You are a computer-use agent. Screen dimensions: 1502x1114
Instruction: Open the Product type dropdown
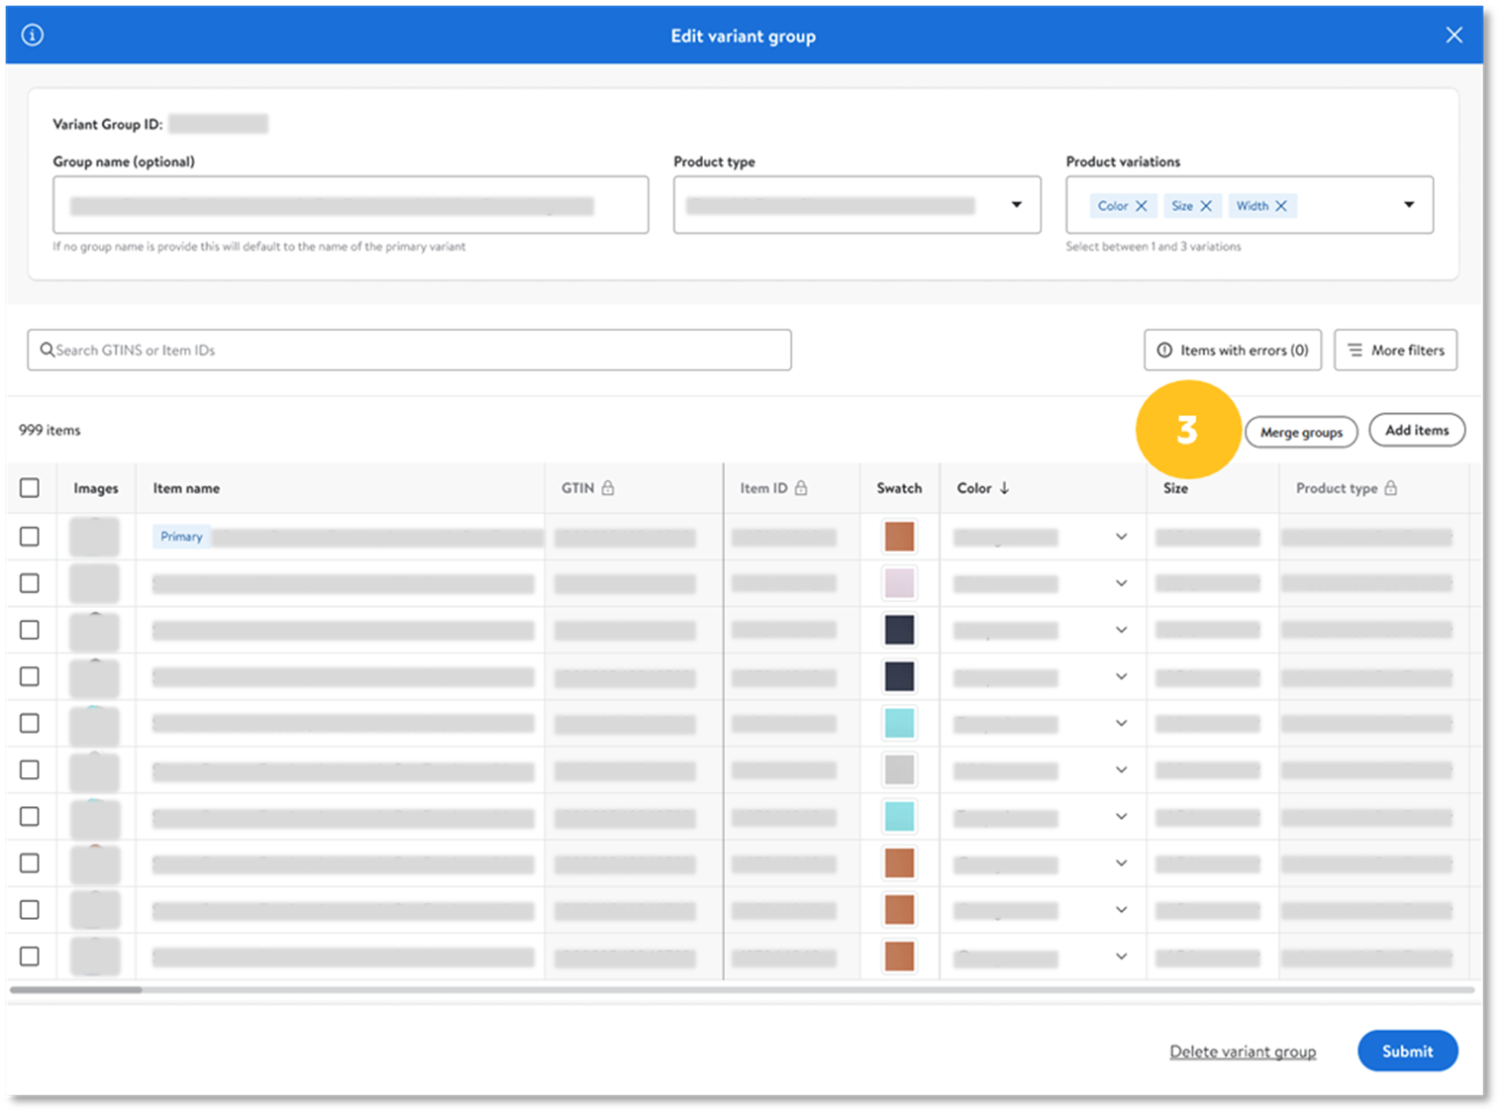coord(1016,205)
